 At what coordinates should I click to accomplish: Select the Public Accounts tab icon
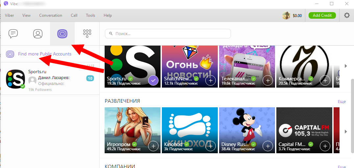click(62, 33)
